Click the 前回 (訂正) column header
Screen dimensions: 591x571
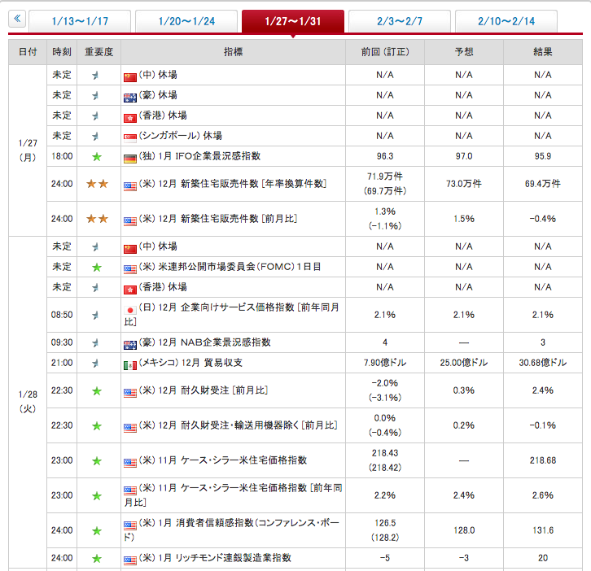coord(385,52)
